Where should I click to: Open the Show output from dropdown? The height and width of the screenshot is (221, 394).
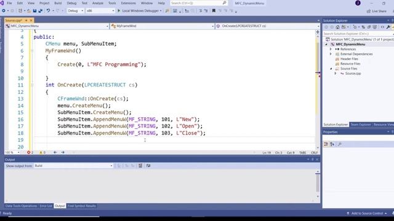pyautogui.click(x=73, y=166)
